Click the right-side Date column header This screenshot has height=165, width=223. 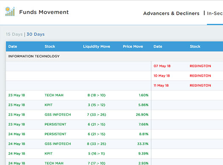(x=158, y=47)
